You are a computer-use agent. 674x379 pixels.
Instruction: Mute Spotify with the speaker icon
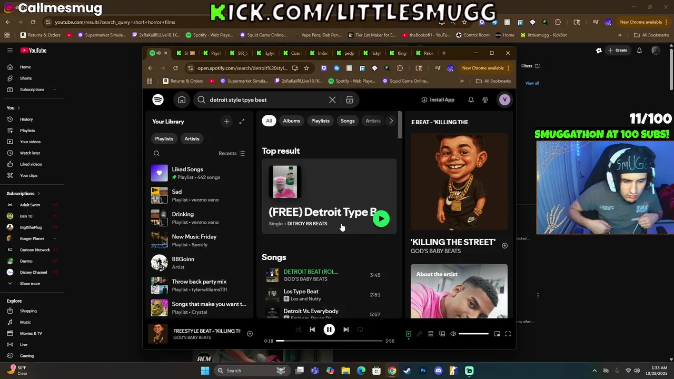453,334
